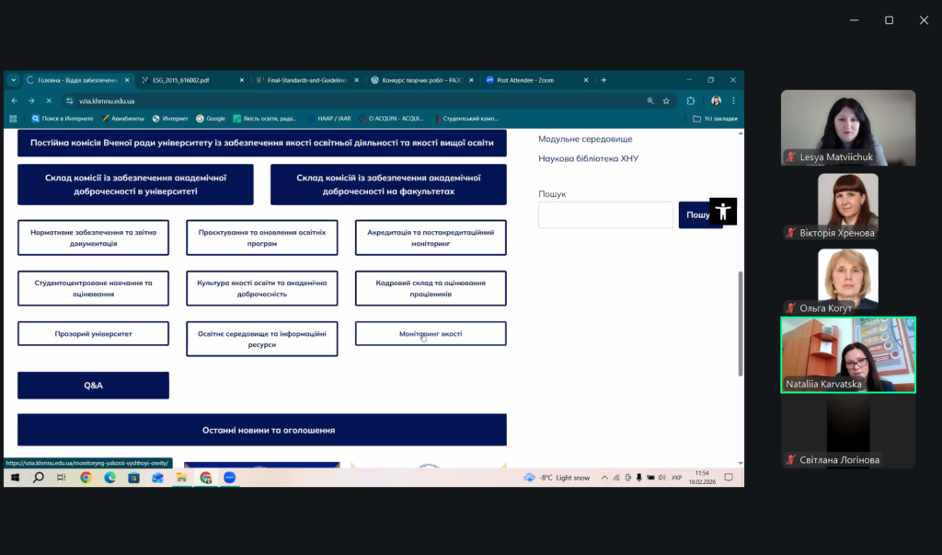Open the Наукова бібліотека ХНУ link
This screenshot has width=942, height=555.
pyautogui.click(x=588, y=158)
